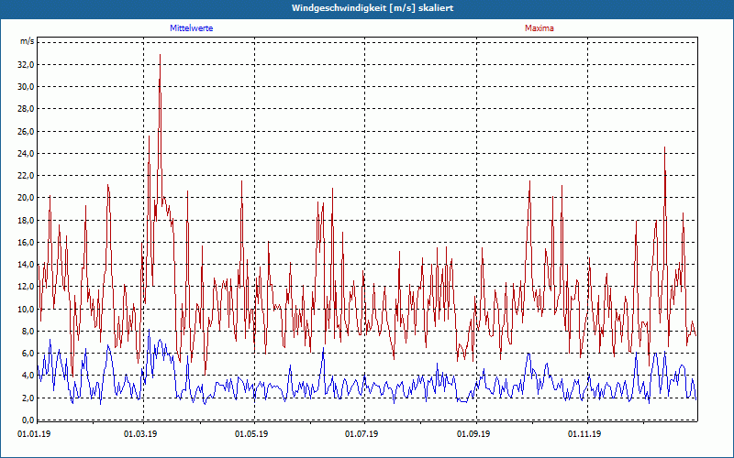Select the 20,0 y-axis value
The height and width of the screenshot is (458, 734).
coord(26,198)
